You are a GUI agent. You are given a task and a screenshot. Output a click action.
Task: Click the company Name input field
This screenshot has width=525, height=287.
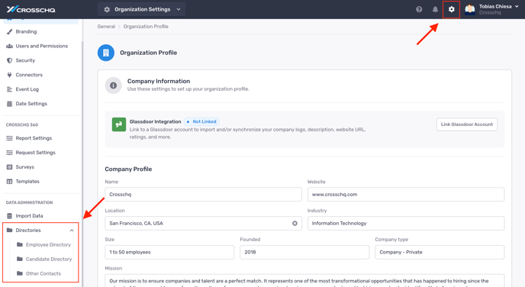(x=203, y=194)
